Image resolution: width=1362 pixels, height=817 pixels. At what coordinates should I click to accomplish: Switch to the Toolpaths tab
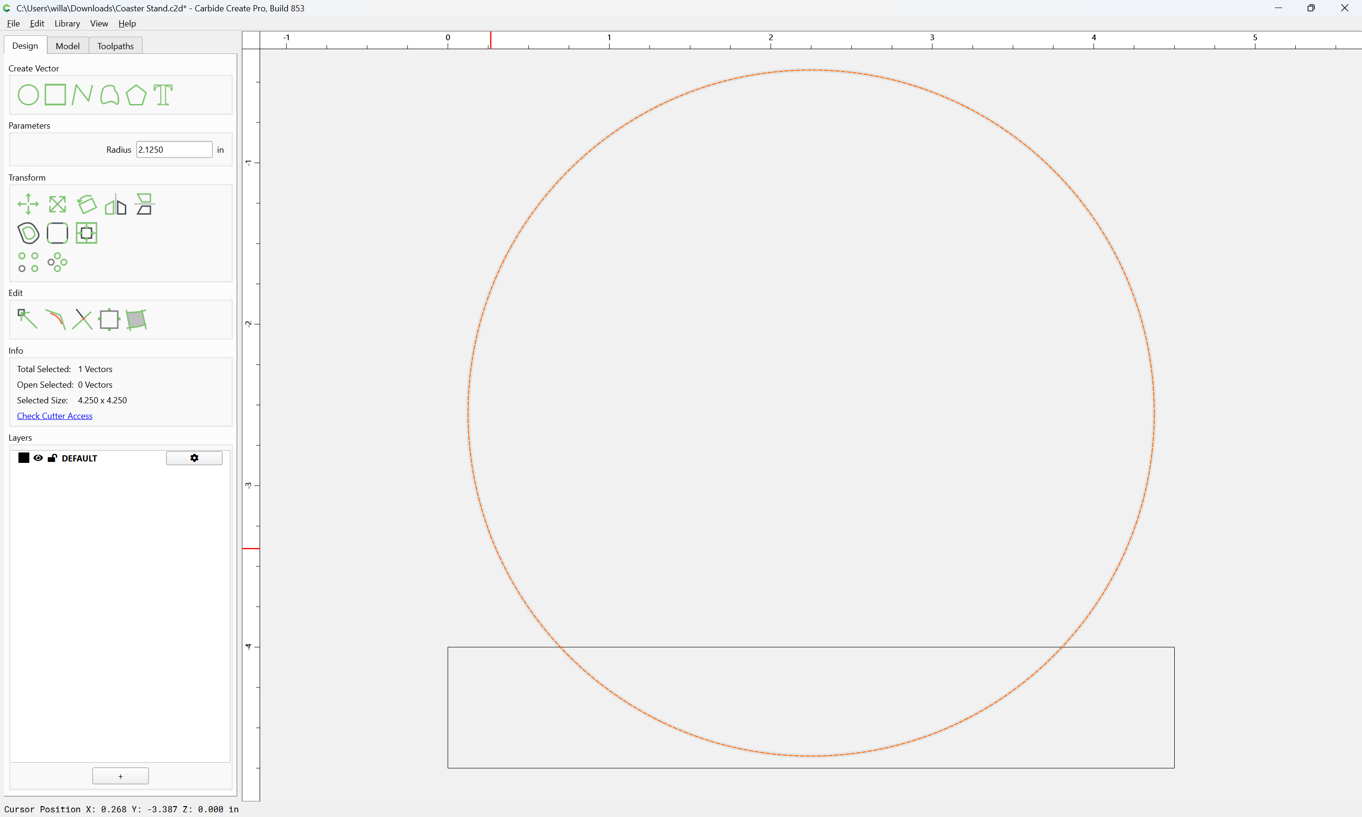click(x=115, y=46)
